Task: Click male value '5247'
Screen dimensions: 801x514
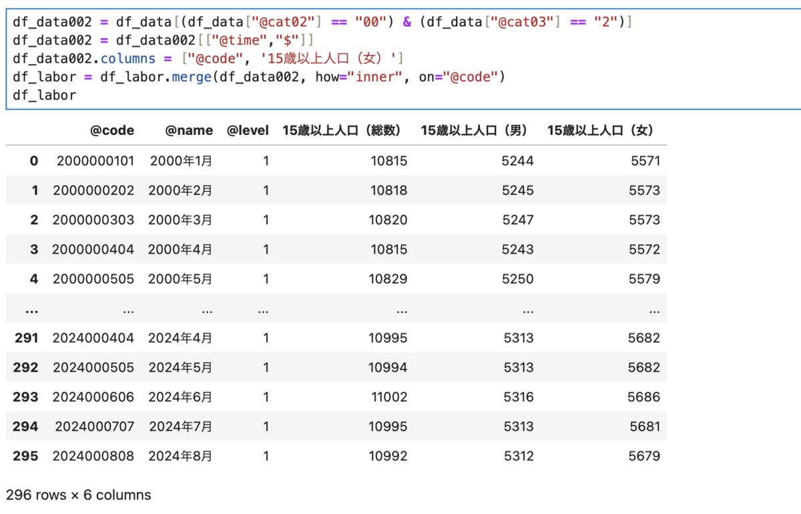Action: (518, 220)
